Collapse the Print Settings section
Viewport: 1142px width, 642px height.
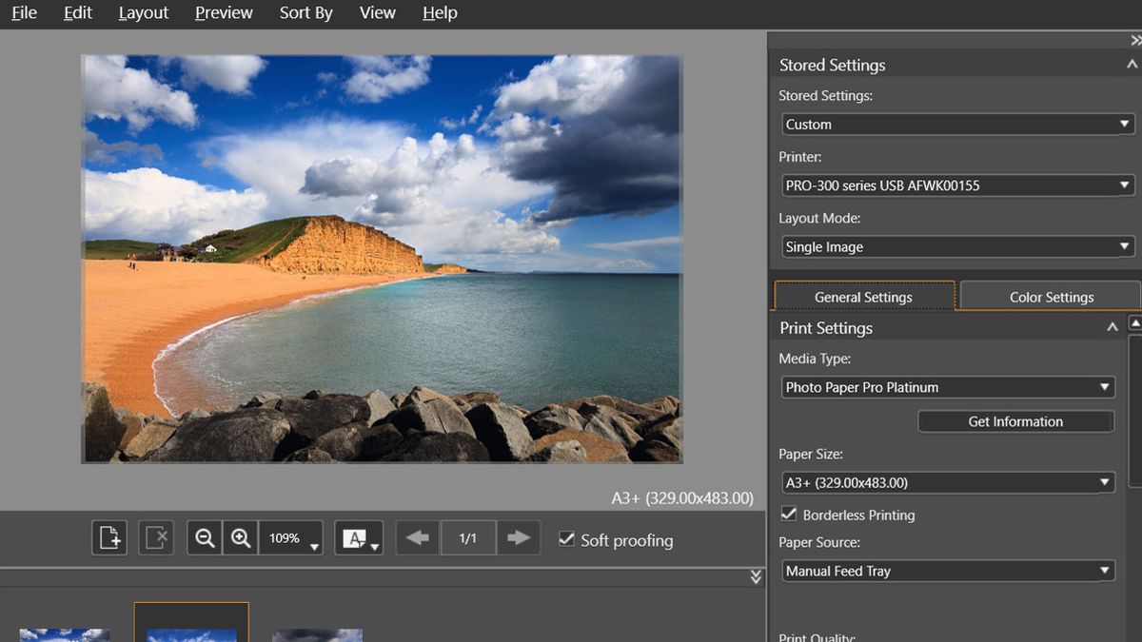point(1112,327)
